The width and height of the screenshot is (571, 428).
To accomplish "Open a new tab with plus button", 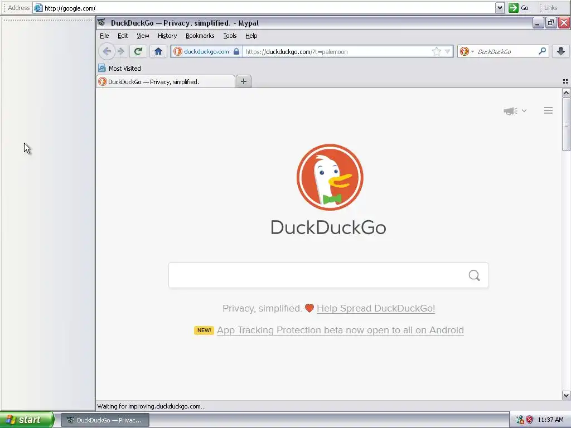I will click(x=244, y=81).
